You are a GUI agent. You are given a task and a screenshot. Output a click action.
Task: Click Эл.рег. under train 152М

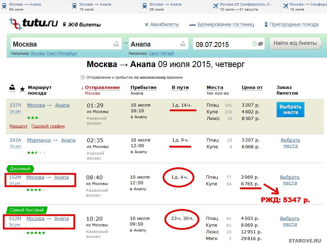pos(15,183)
